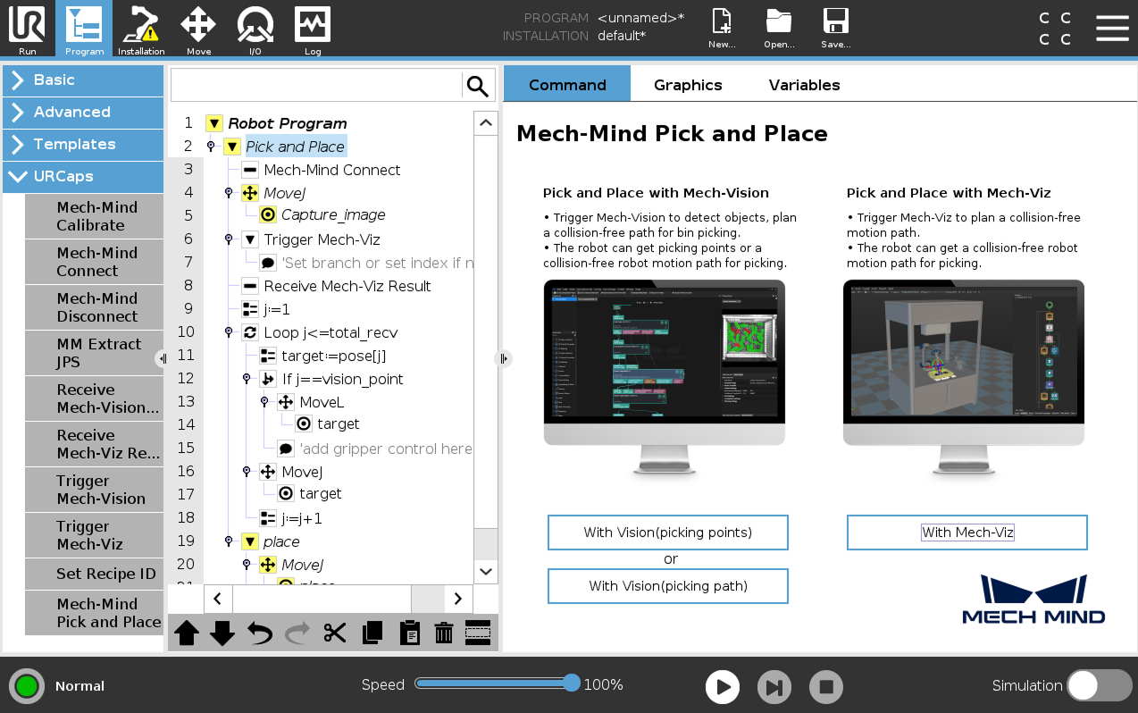Image resolution: width=1138 pixels, height=713 pixels.
Task: Open the Installation screen with warning badge
Action: coord(141,29)
